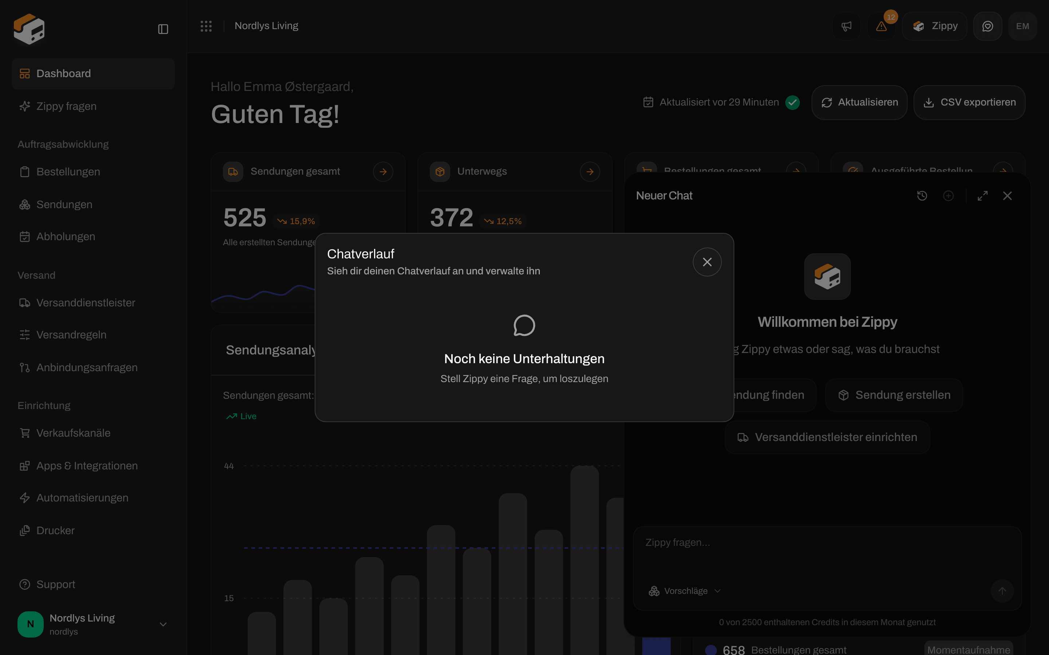Expand the Nordlys Living account switcher
Image resolution: width=1049 pixels, height=655 pixels.
click(93, 624)
